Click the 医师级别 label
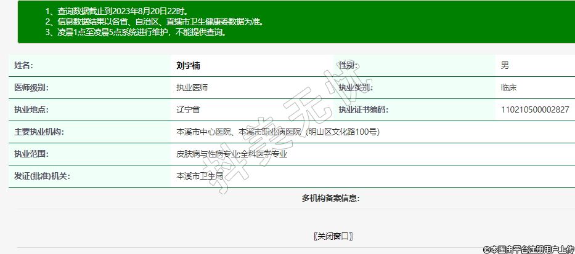Viewport: 575px width, 254px height. click(31, 87)
